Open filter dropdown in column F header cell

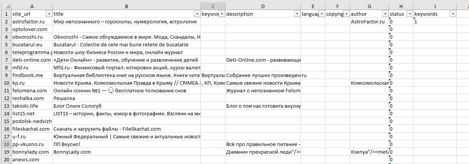pyautogui.click(x=346, y=14)
